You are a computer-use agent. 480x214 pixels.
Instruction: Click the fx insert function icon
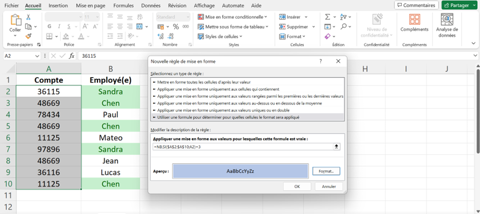[71, 55]
